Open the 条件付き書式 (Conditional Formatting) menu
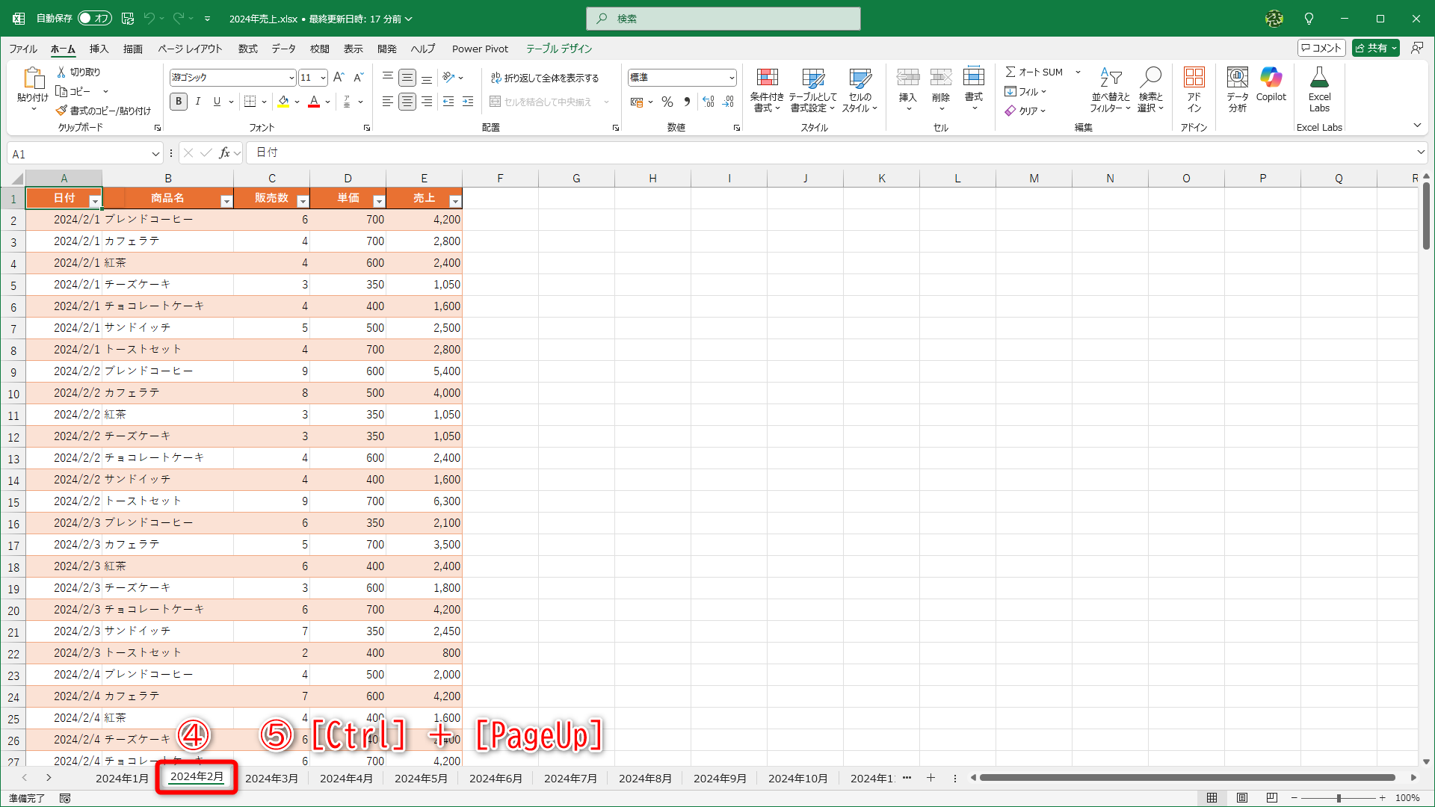The image size is (1435, 807). click(767, 88)
